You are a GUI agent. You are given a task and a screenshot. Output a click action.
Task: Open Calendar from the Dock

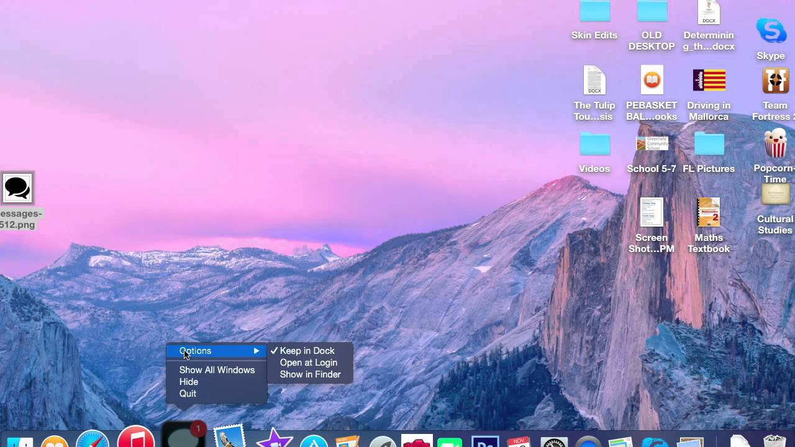(519, 442)
